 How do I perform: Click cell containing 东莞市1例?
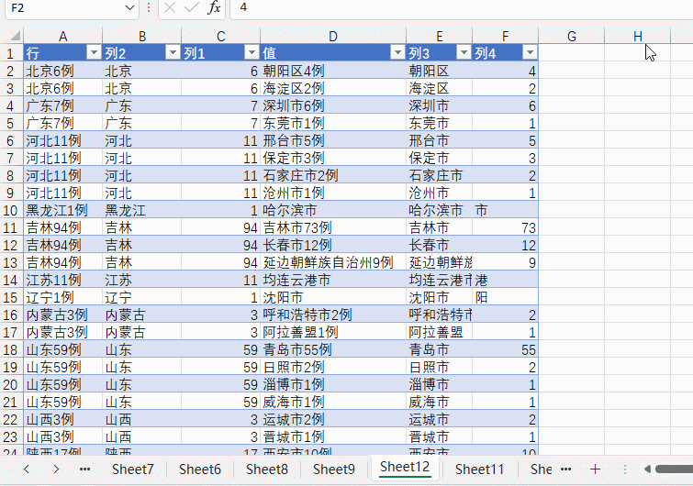(x=333, y=123)
